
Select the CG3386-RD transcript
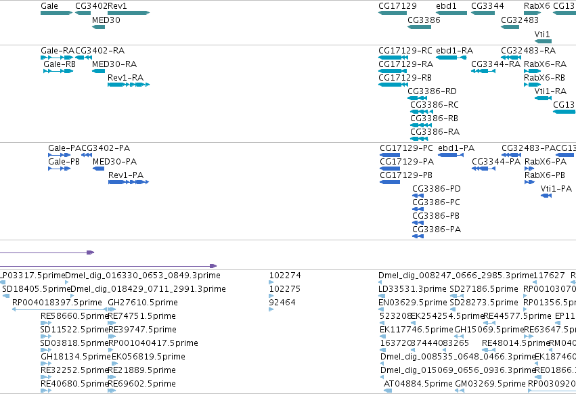(x=418, y=98)
